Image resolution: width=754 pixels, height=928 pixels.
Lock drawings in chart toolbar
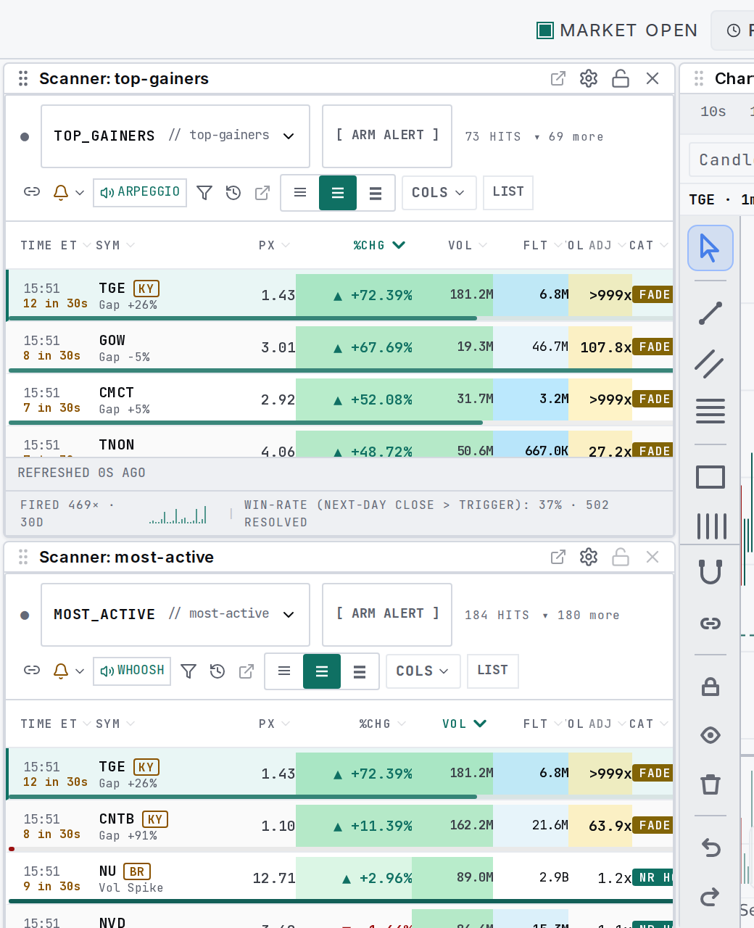710,687
